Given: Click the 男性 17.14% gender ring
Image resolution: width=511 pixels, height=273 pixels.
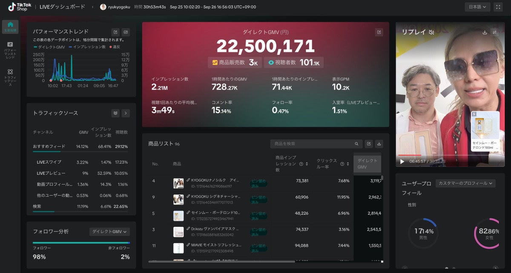Looking at the screenshot, I should coord(424,233).
